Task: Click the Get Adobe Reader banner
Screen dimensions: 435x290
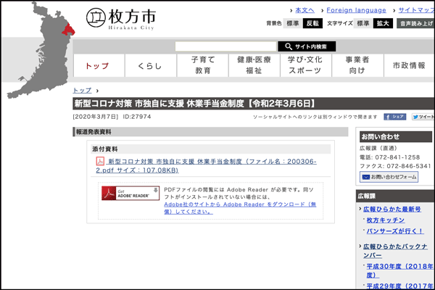Action: point(130,193)
